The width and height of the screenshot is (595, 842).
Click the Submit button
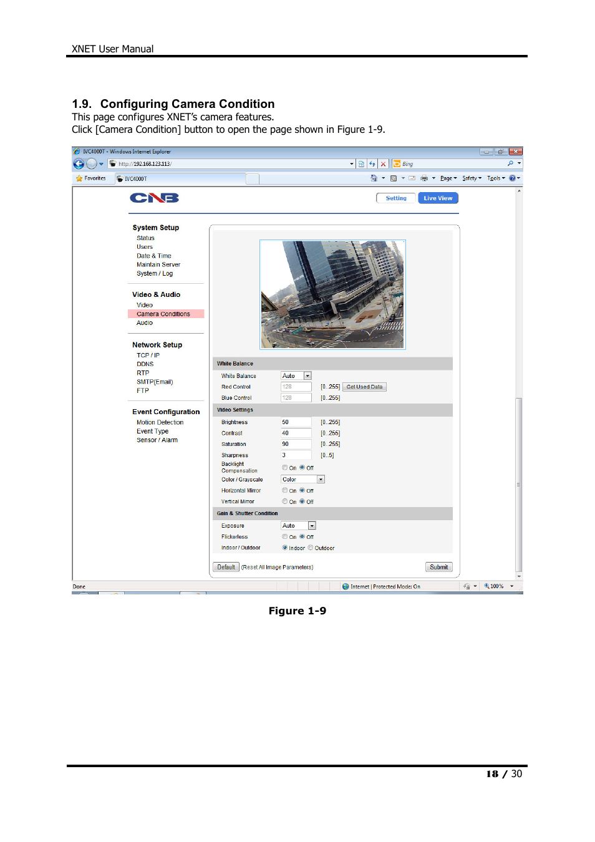438,567
